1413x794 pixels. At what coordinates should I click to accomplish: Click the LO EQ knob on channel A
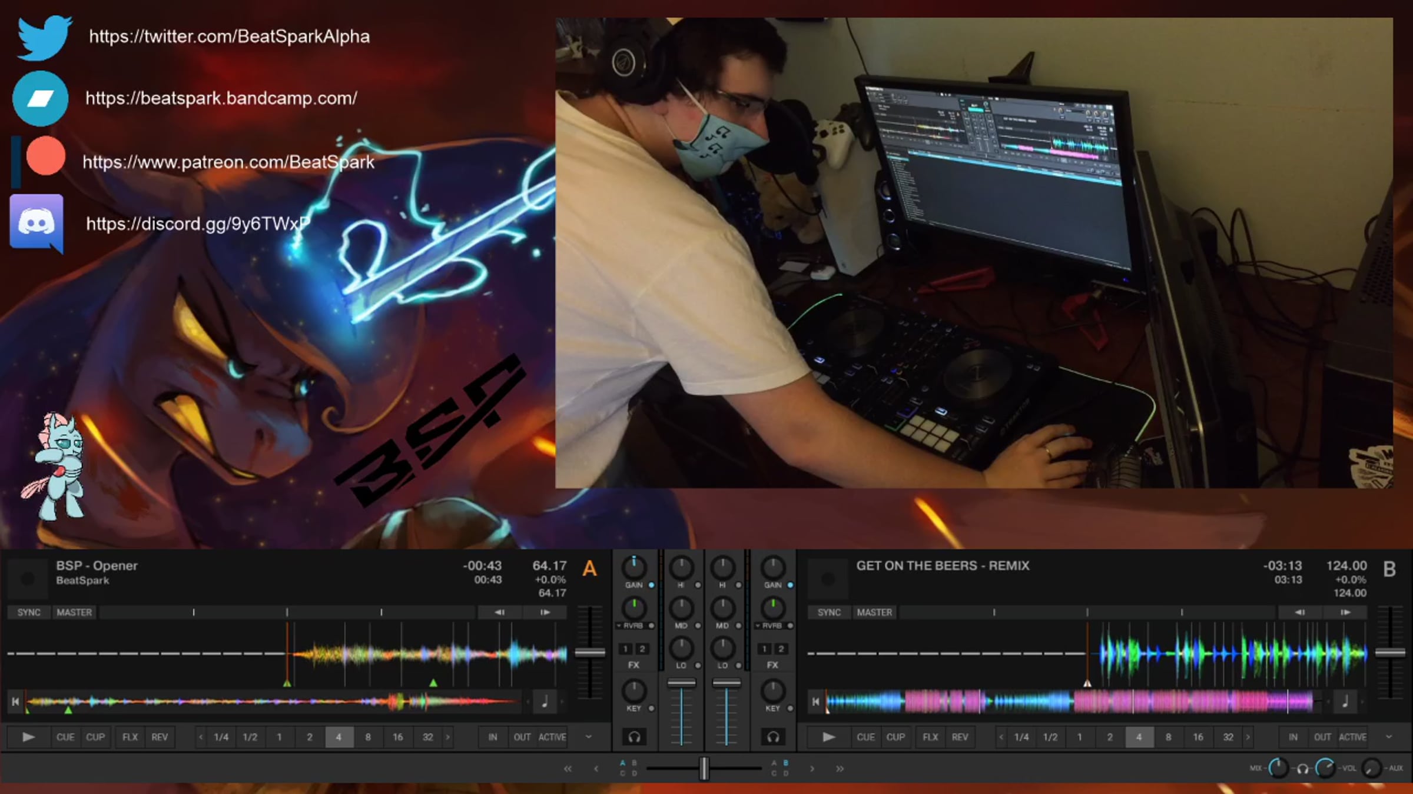pos(681,648)
